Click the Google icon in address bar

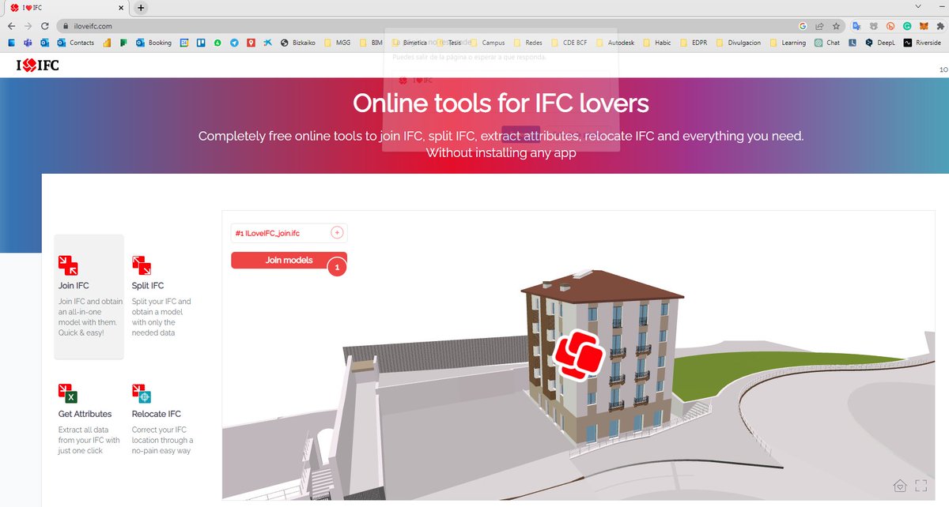pyautogui.click(x=803, y=26)
